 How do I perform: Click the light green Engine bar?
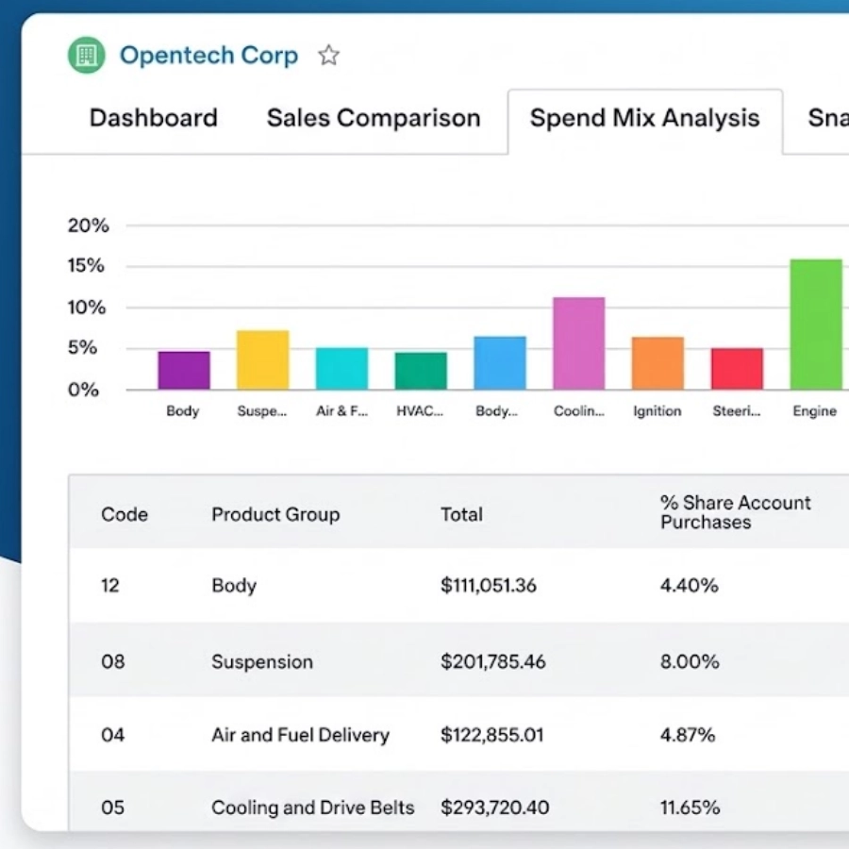tap(816, 325)
